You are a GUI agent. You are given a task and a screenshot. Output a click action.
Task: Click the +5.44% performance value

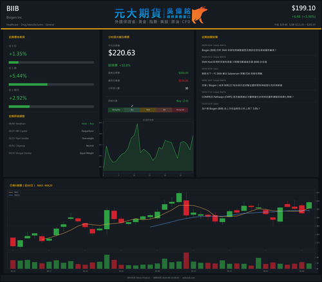[18, 76]
